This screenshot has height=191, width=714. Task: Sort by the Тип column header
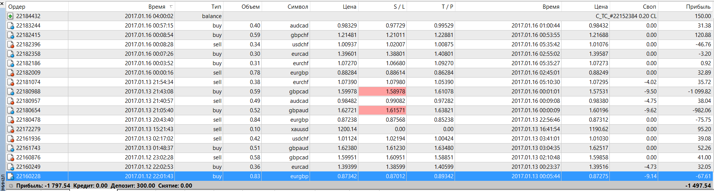(x=199, y=6)
